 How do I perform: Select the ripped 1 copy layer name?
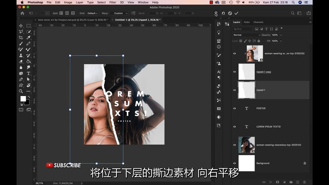pos(264,72)
